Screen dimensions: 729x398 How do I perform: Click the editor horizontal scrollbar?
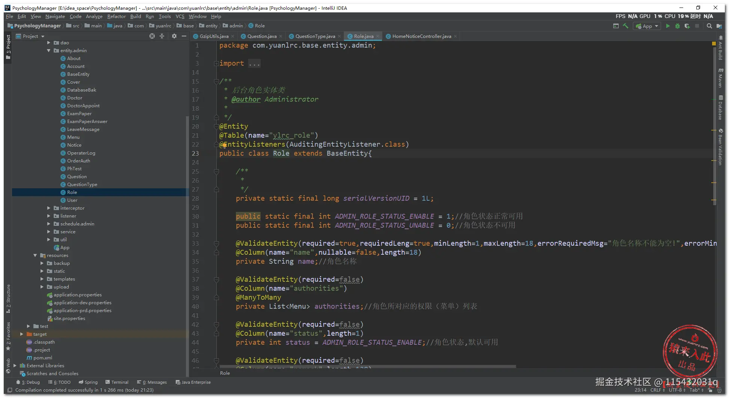(x=368, y=366)
